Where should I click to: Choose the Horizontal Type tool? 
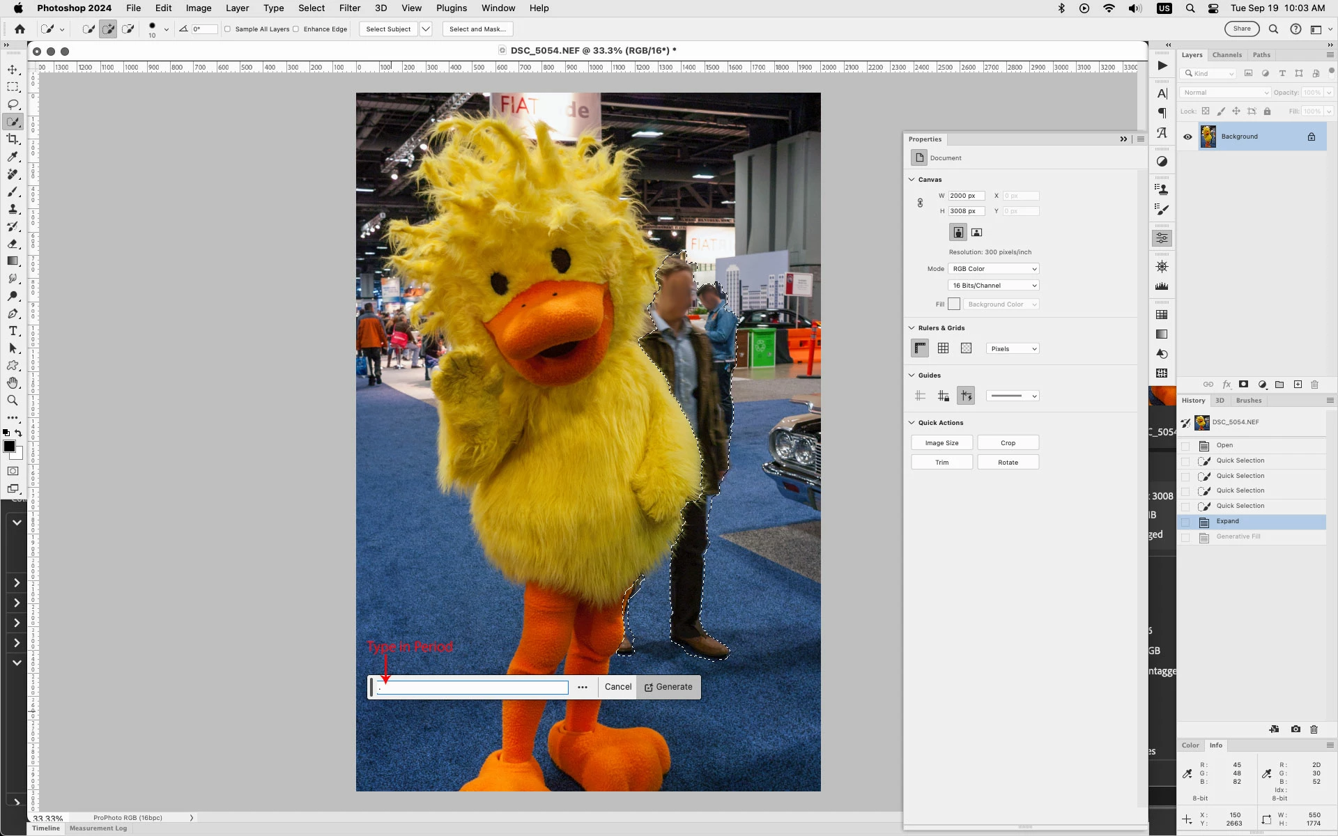coord(13,331)
